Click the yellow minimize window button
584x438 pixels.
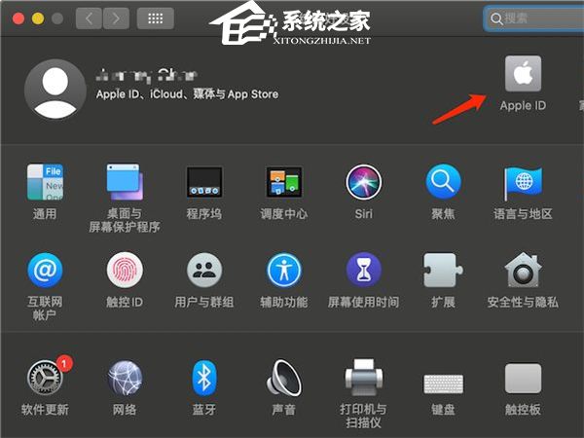tap(38, 18)
